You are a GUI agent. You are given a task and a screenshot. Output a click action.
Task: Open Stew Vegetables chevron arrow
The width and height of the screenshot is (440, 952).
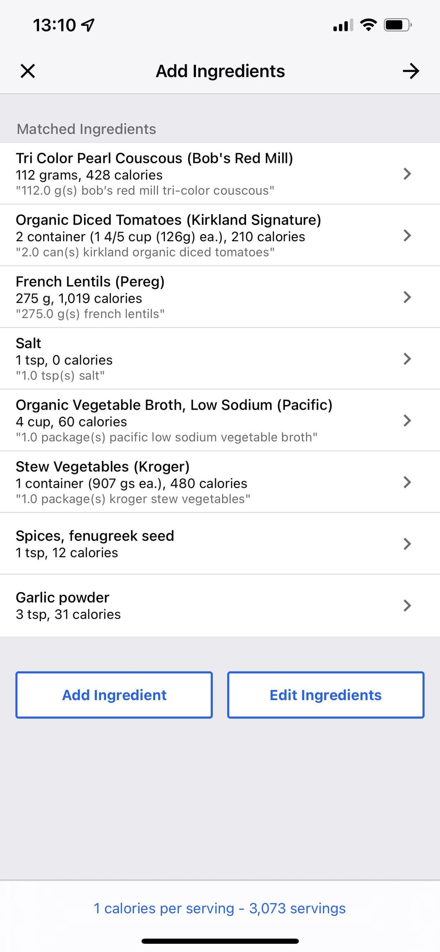point(407,482)
